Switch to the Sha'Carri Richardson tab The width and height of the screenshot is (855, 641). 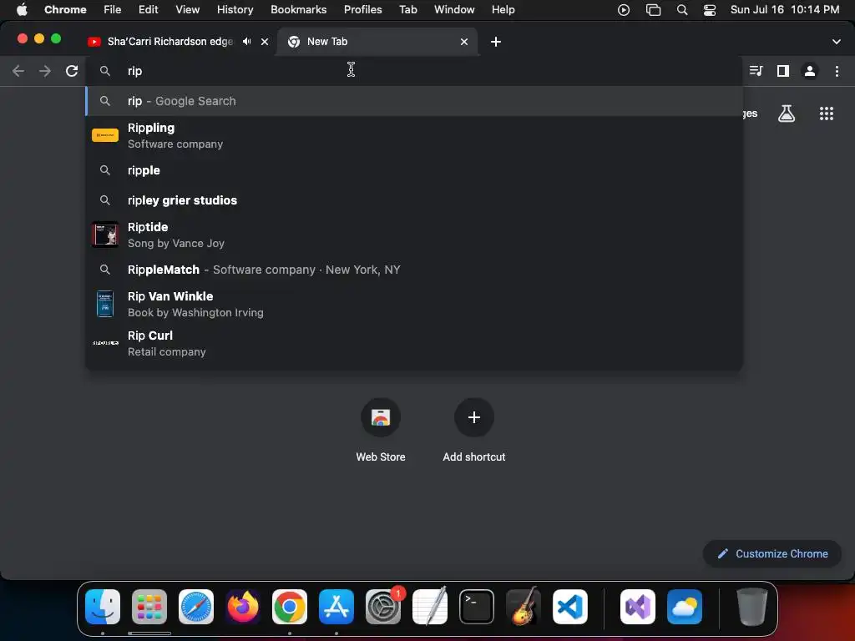coord(169,42)
